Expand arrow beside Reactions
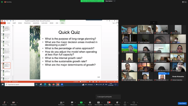The height and width of the screenshot is (106, 188). point(120,102)
